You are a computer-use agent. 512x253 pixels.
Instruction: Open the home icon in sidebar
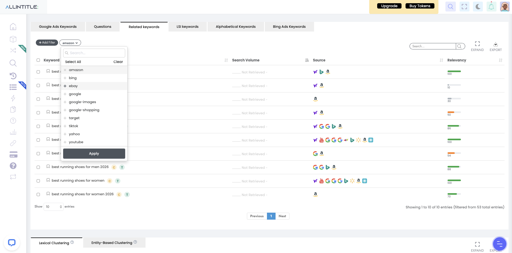coord(13,27)
